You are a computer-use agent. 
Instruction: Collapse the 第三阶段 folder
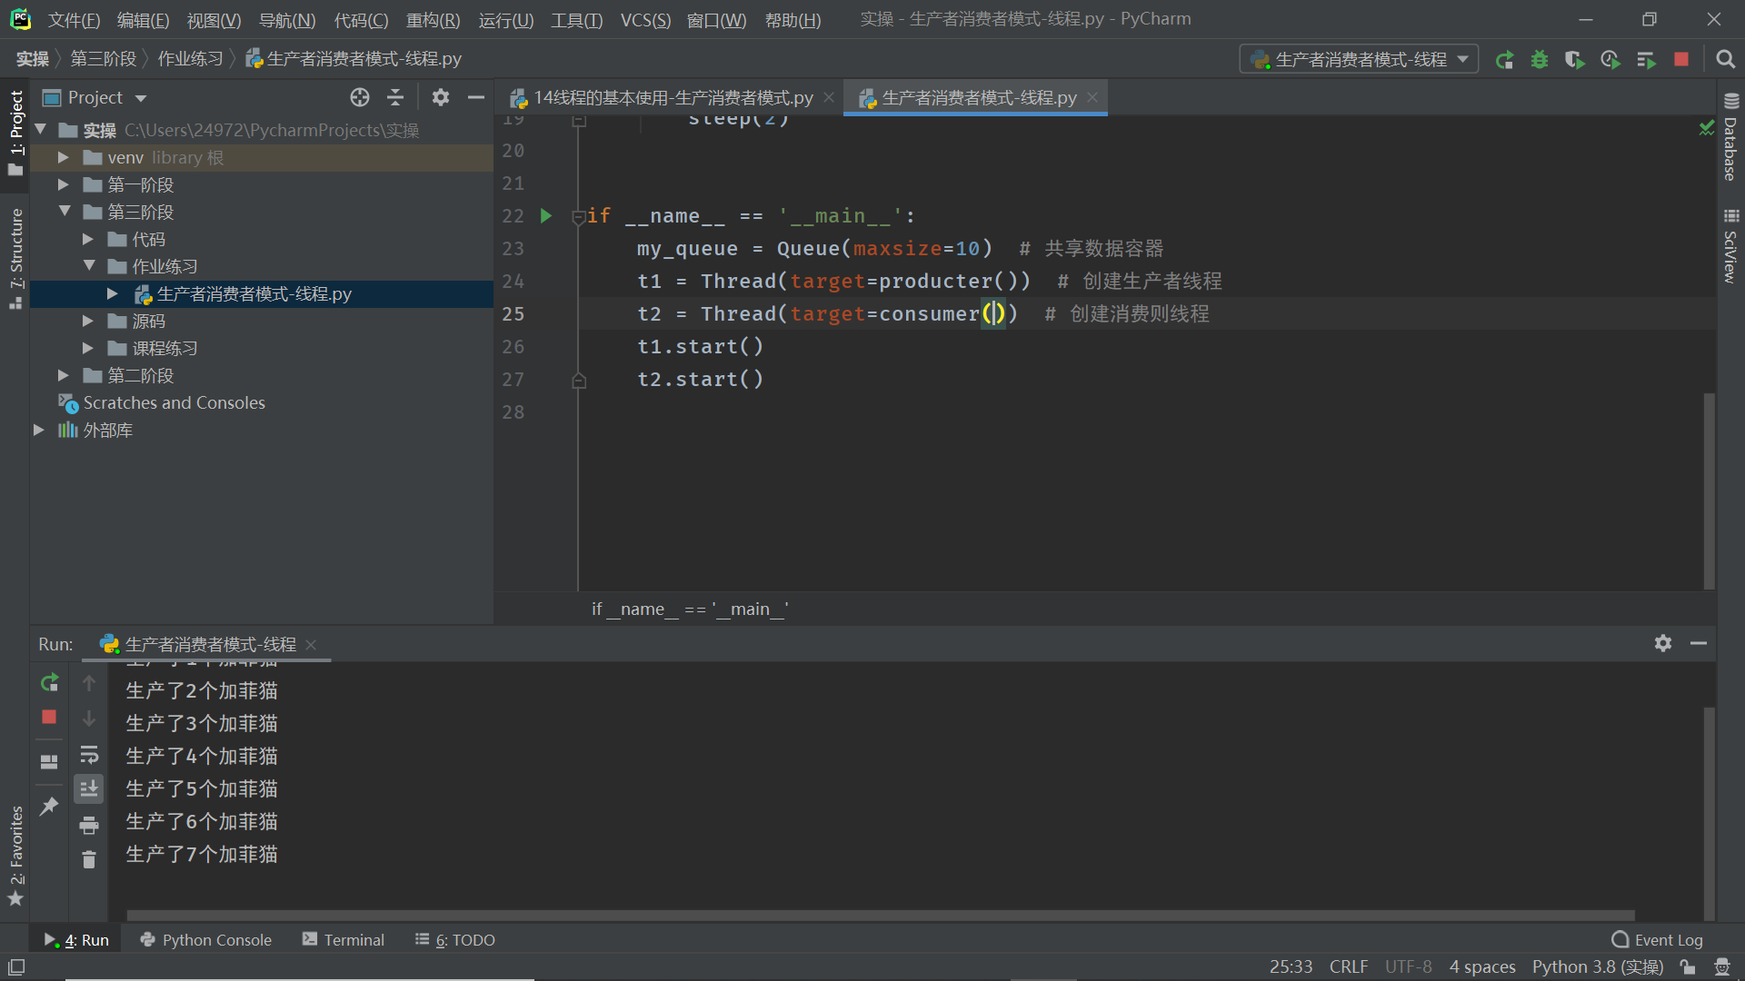point(65,211)
